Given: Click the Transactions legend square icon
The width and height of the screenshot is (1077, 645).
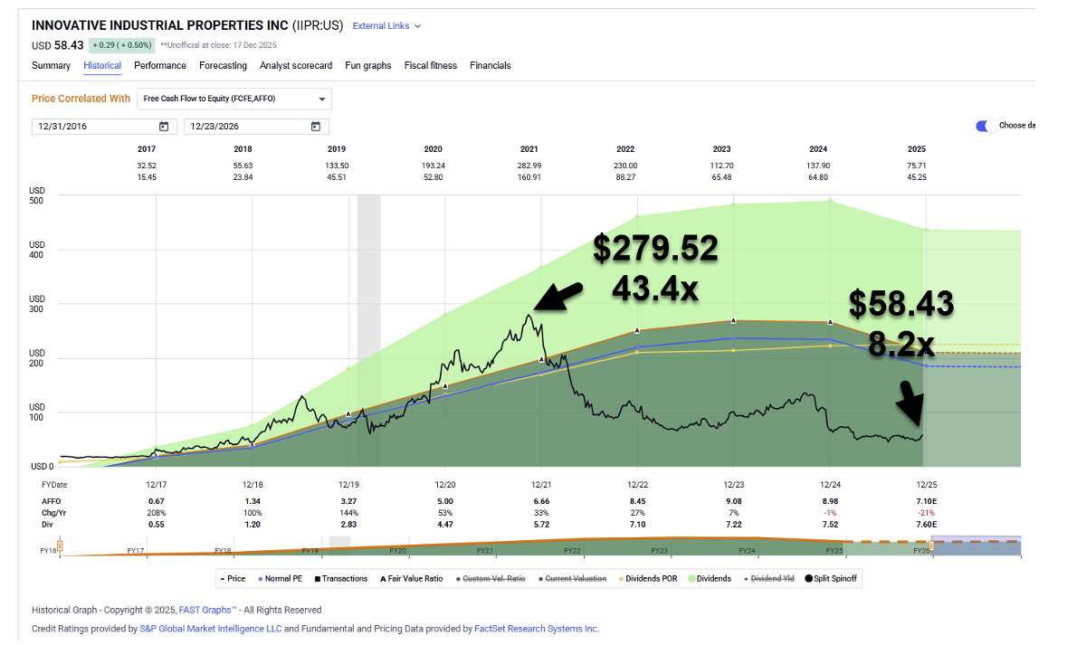Looking at the screenshot, I should click(x=318, y=579).
